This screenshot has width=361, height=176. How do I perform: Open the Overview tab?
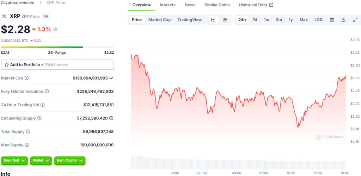tap(142, 5)
